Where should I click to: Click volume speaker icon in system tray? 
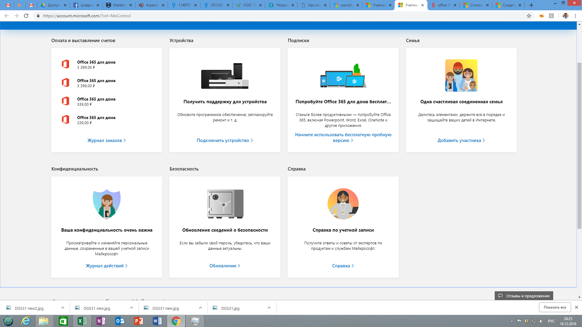click(x=541, y=321)
